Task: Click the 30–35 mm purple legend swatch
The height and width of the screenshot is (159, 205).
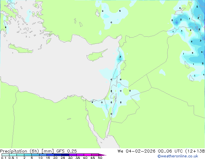Action: click(x=73, y=155)
